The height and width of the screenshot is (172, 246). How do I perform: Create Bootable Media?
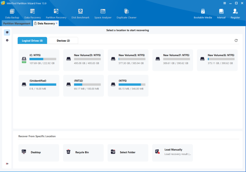[x=203, y=14]
